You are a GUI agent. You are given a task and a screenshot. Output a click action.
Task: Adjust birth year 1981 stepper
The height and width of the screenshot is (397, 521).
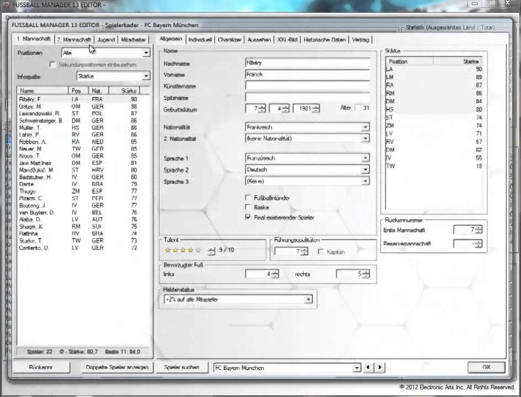pos(316,108)
